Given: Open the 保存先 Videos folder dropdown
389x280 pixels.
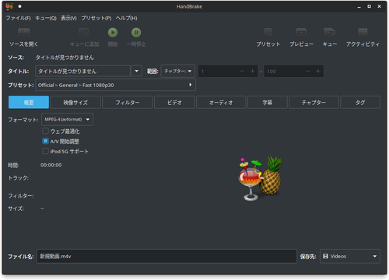Looking at the screenshot, I should point(350,256).
